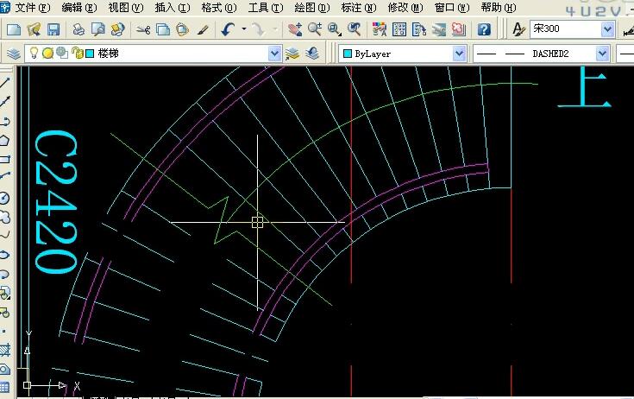Click the Zoom Window icon
The width and height of the screenshot is (634, 399).
click(x=335, y=29)
